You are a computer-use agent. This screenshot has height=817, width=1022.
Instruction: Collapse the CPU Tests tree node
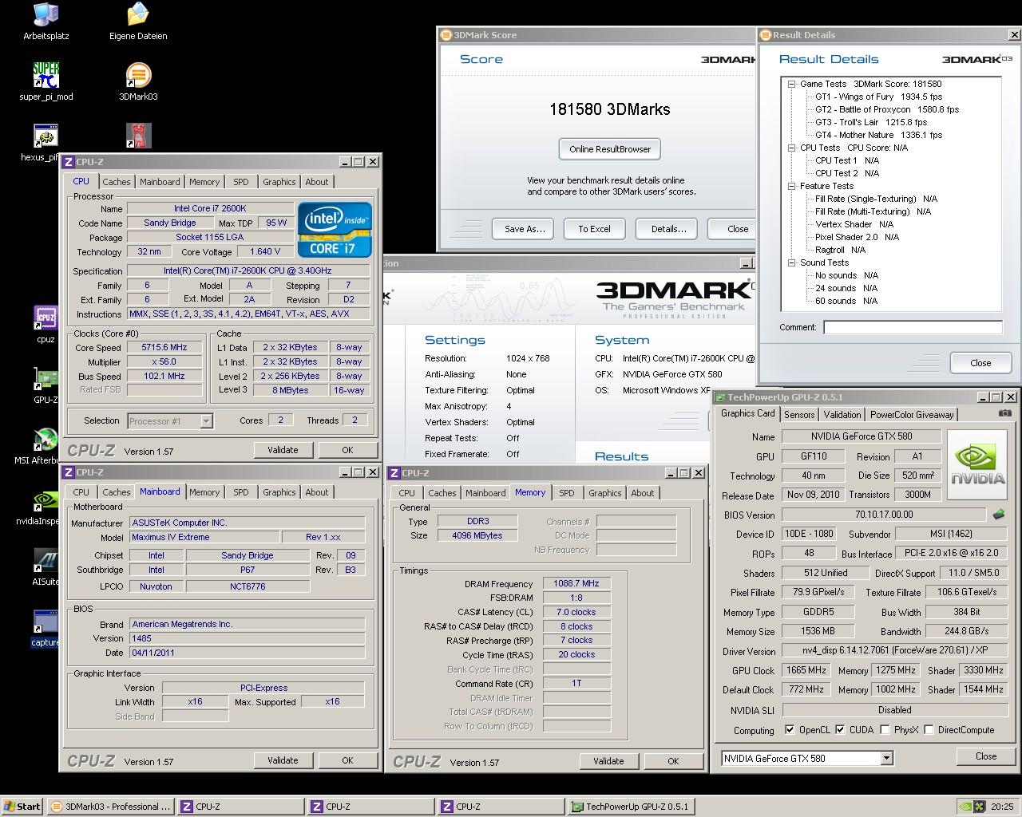coord(791,148)
